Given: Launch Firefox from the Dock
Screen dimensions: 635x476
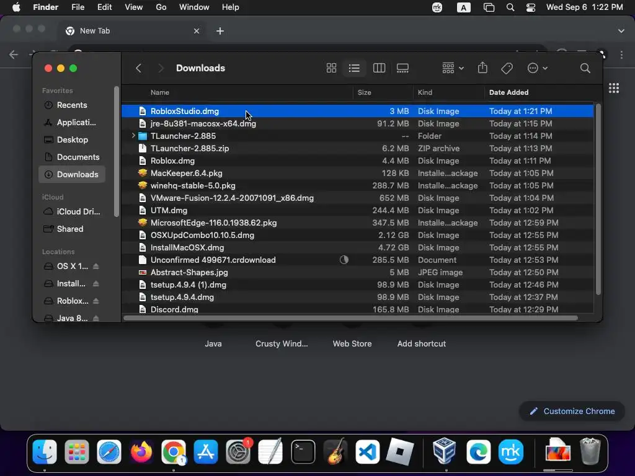Looking at the screenshot, I should (x=141, y=452).
